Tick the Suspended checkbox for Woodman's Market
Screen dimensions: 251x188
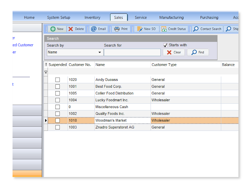(x=57, y=120)
